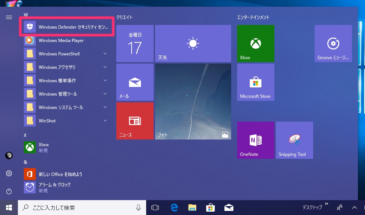Image resolution: width=365 pixels, height=215 pixels.
Task: Open the Groove ミュージック tile
Action: coord(333,44)
